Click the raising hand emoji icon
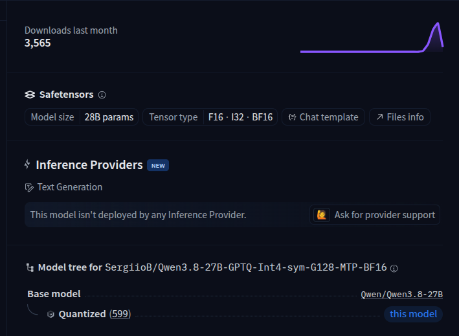This screenshot has height=336, width=459. (321, 215)
